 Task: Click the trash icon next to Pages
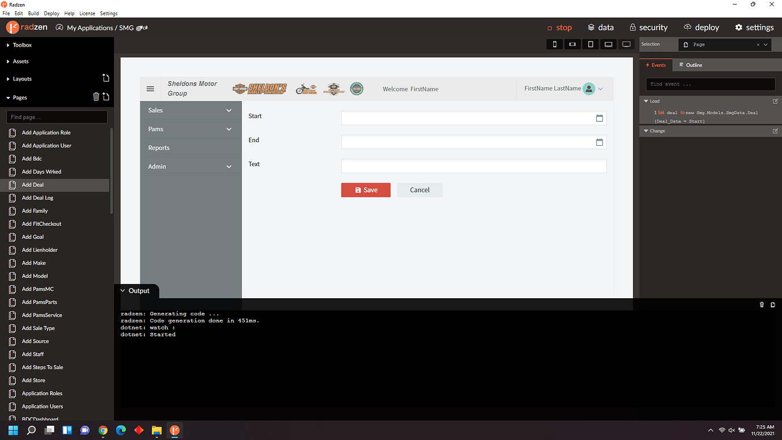[x=95, y=97]
